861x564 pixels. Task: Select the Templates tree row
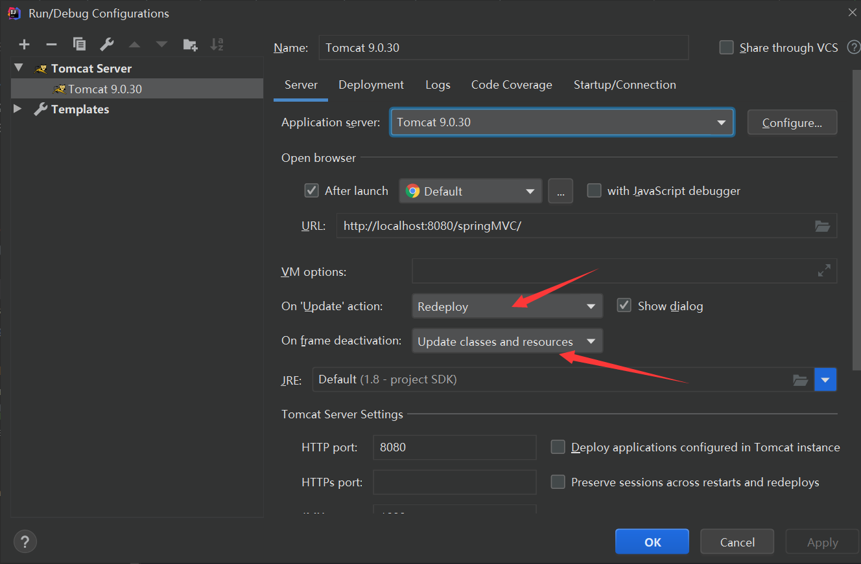pyautogui.click(x=137, y=109)
